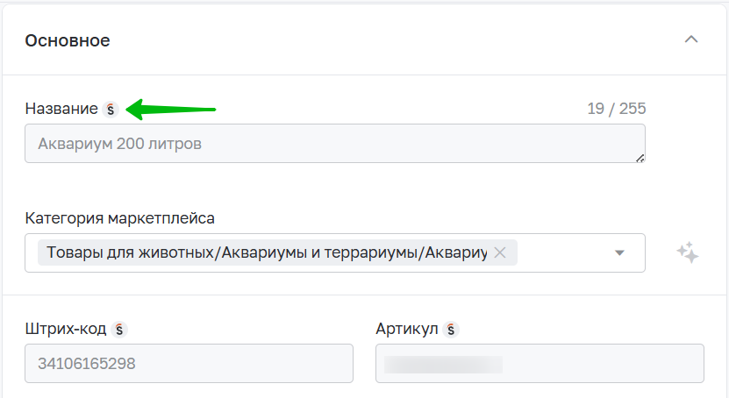Image resolution: width=729 pixels, height=398 pixels.
Task: Click the Категория маркетплейса label
Action: [x=119, y=217]
